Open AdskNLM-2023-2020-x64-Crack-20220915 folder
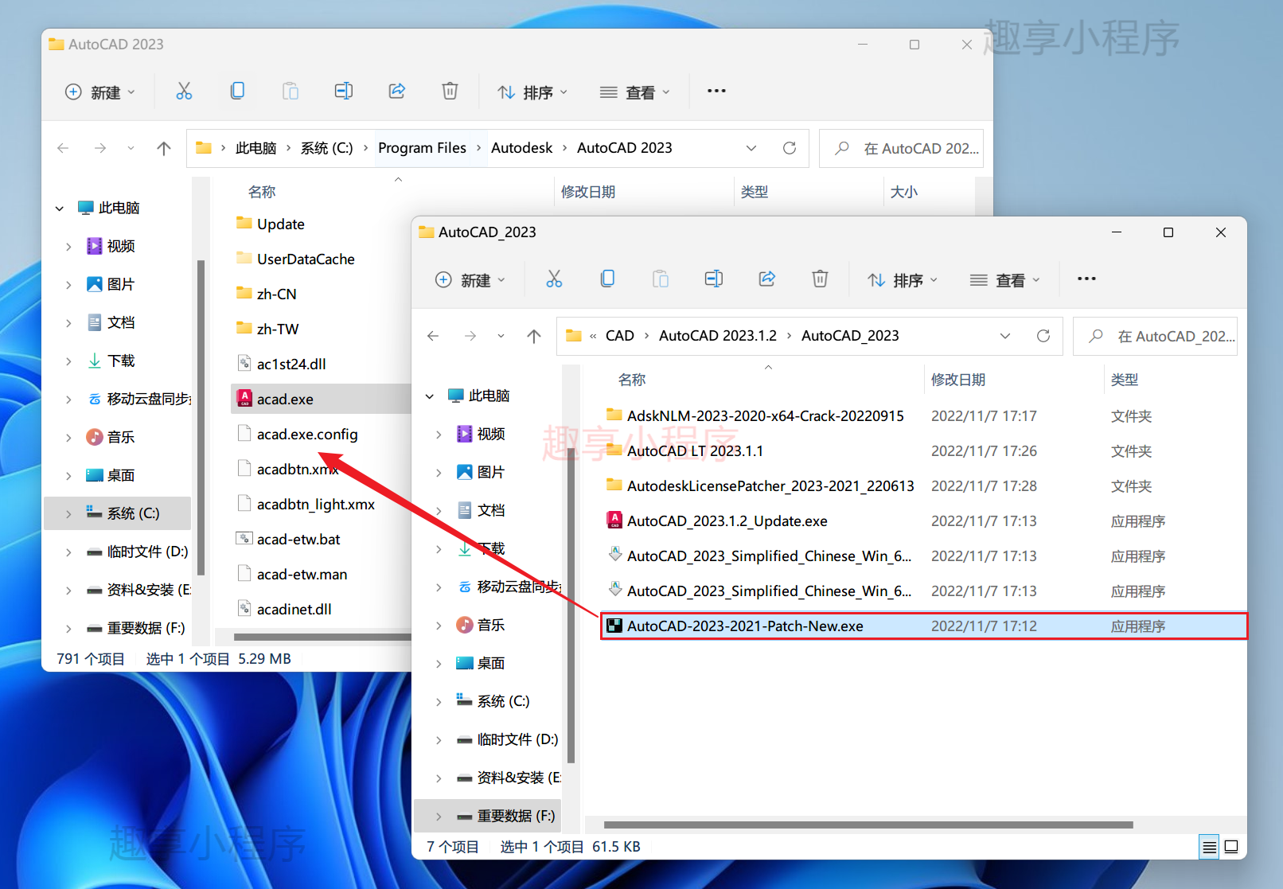 (x=766, y=415)
